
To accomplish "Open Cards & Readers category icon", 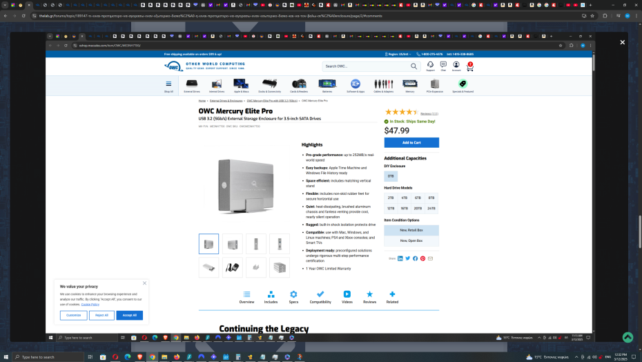I will pos(299,85).
